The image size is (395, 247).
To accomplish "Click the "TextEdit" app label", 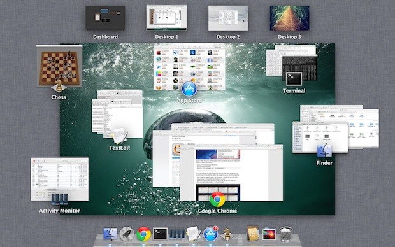I will tap(120, 148).
